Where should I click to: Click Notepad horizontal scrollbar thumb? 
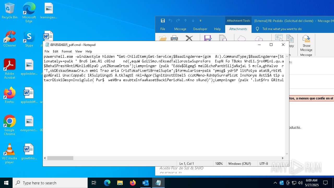(x=60, y=158)
